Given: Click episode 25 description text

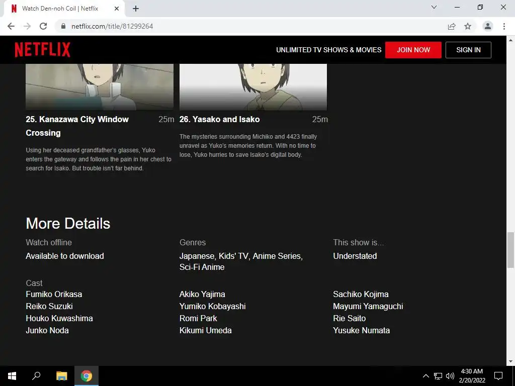Looking at the screenshot, I should [99, 159].
